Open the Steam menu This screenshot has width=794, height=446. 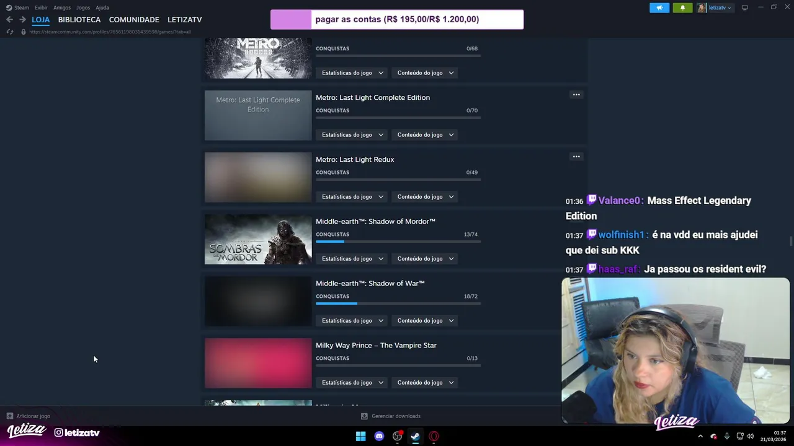[17, 7]
